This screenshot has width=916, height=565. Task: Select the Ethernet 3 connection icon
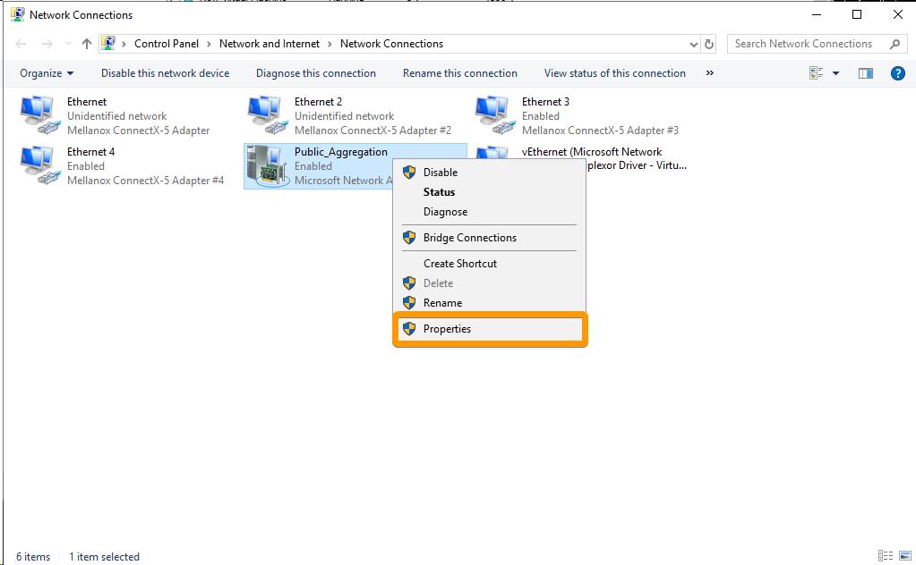pos(492,112)
